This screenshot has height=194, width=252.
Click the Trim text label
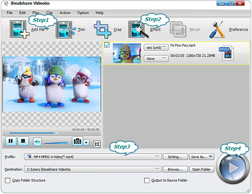[x=81, y=29]
